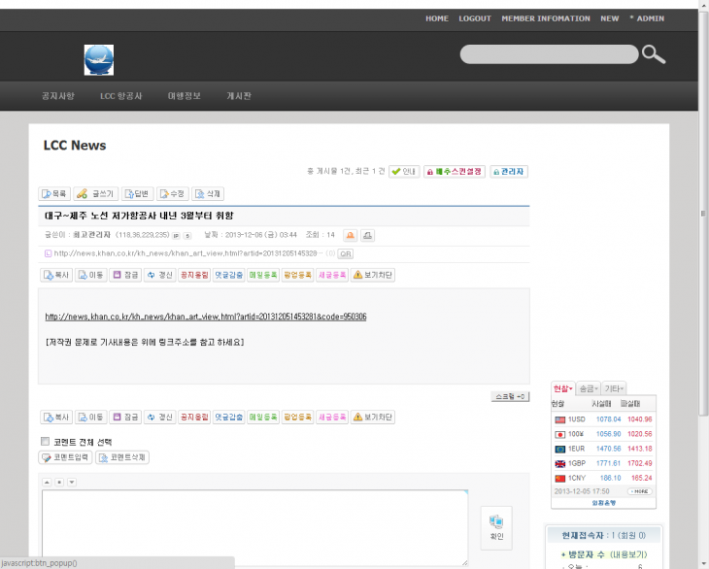This screenshot has height=569, width=709.
Task: Click the site logo in the header
Action: click(x=99, y=59)
